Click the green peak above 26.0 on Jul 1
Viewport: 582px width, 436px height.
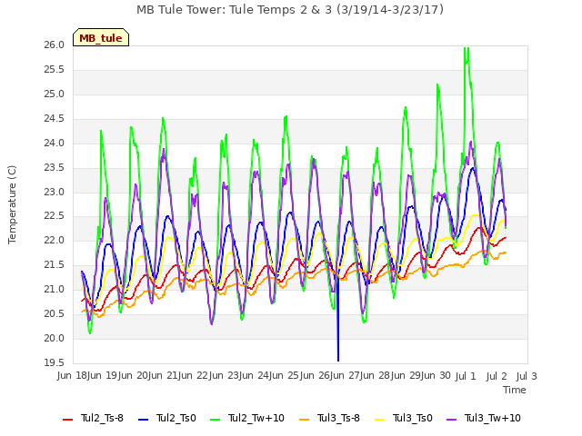click(467, 54)
